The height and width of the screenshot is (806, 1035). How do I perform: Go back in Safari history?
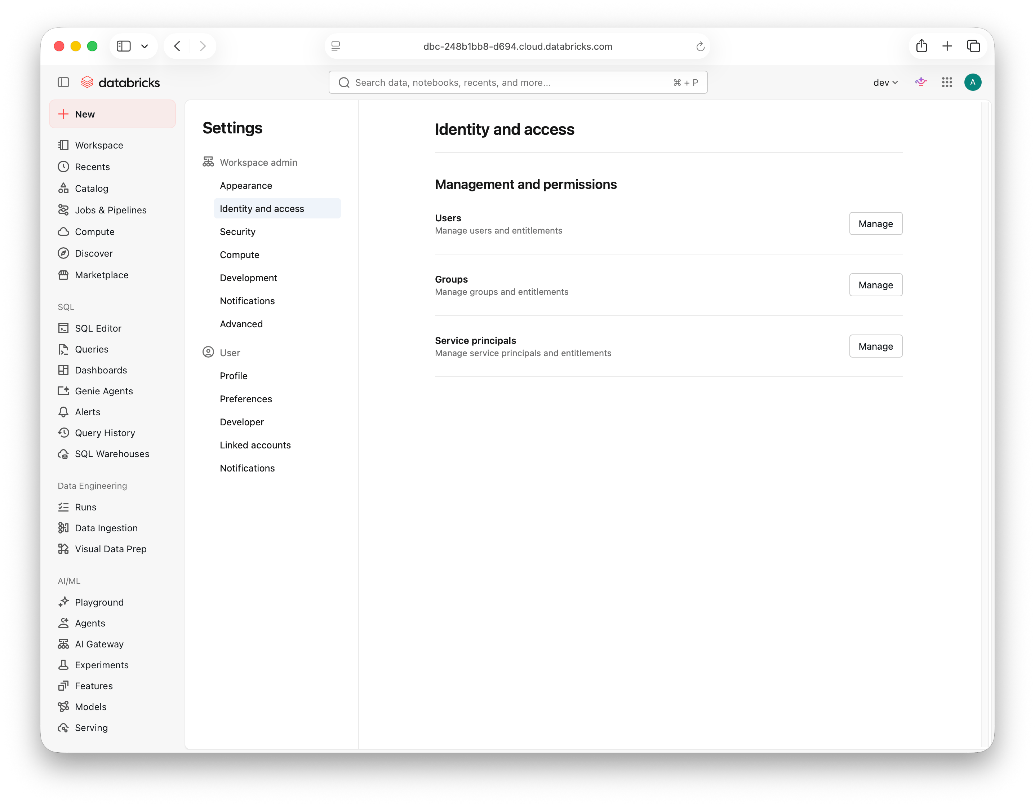177,46
